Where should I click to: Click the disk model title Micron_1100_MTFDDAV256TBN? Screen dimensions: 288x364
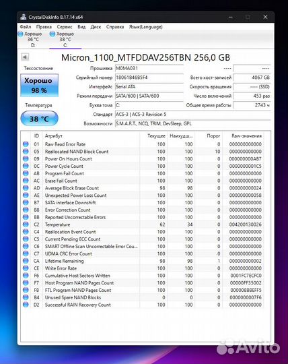click(146, 57)
